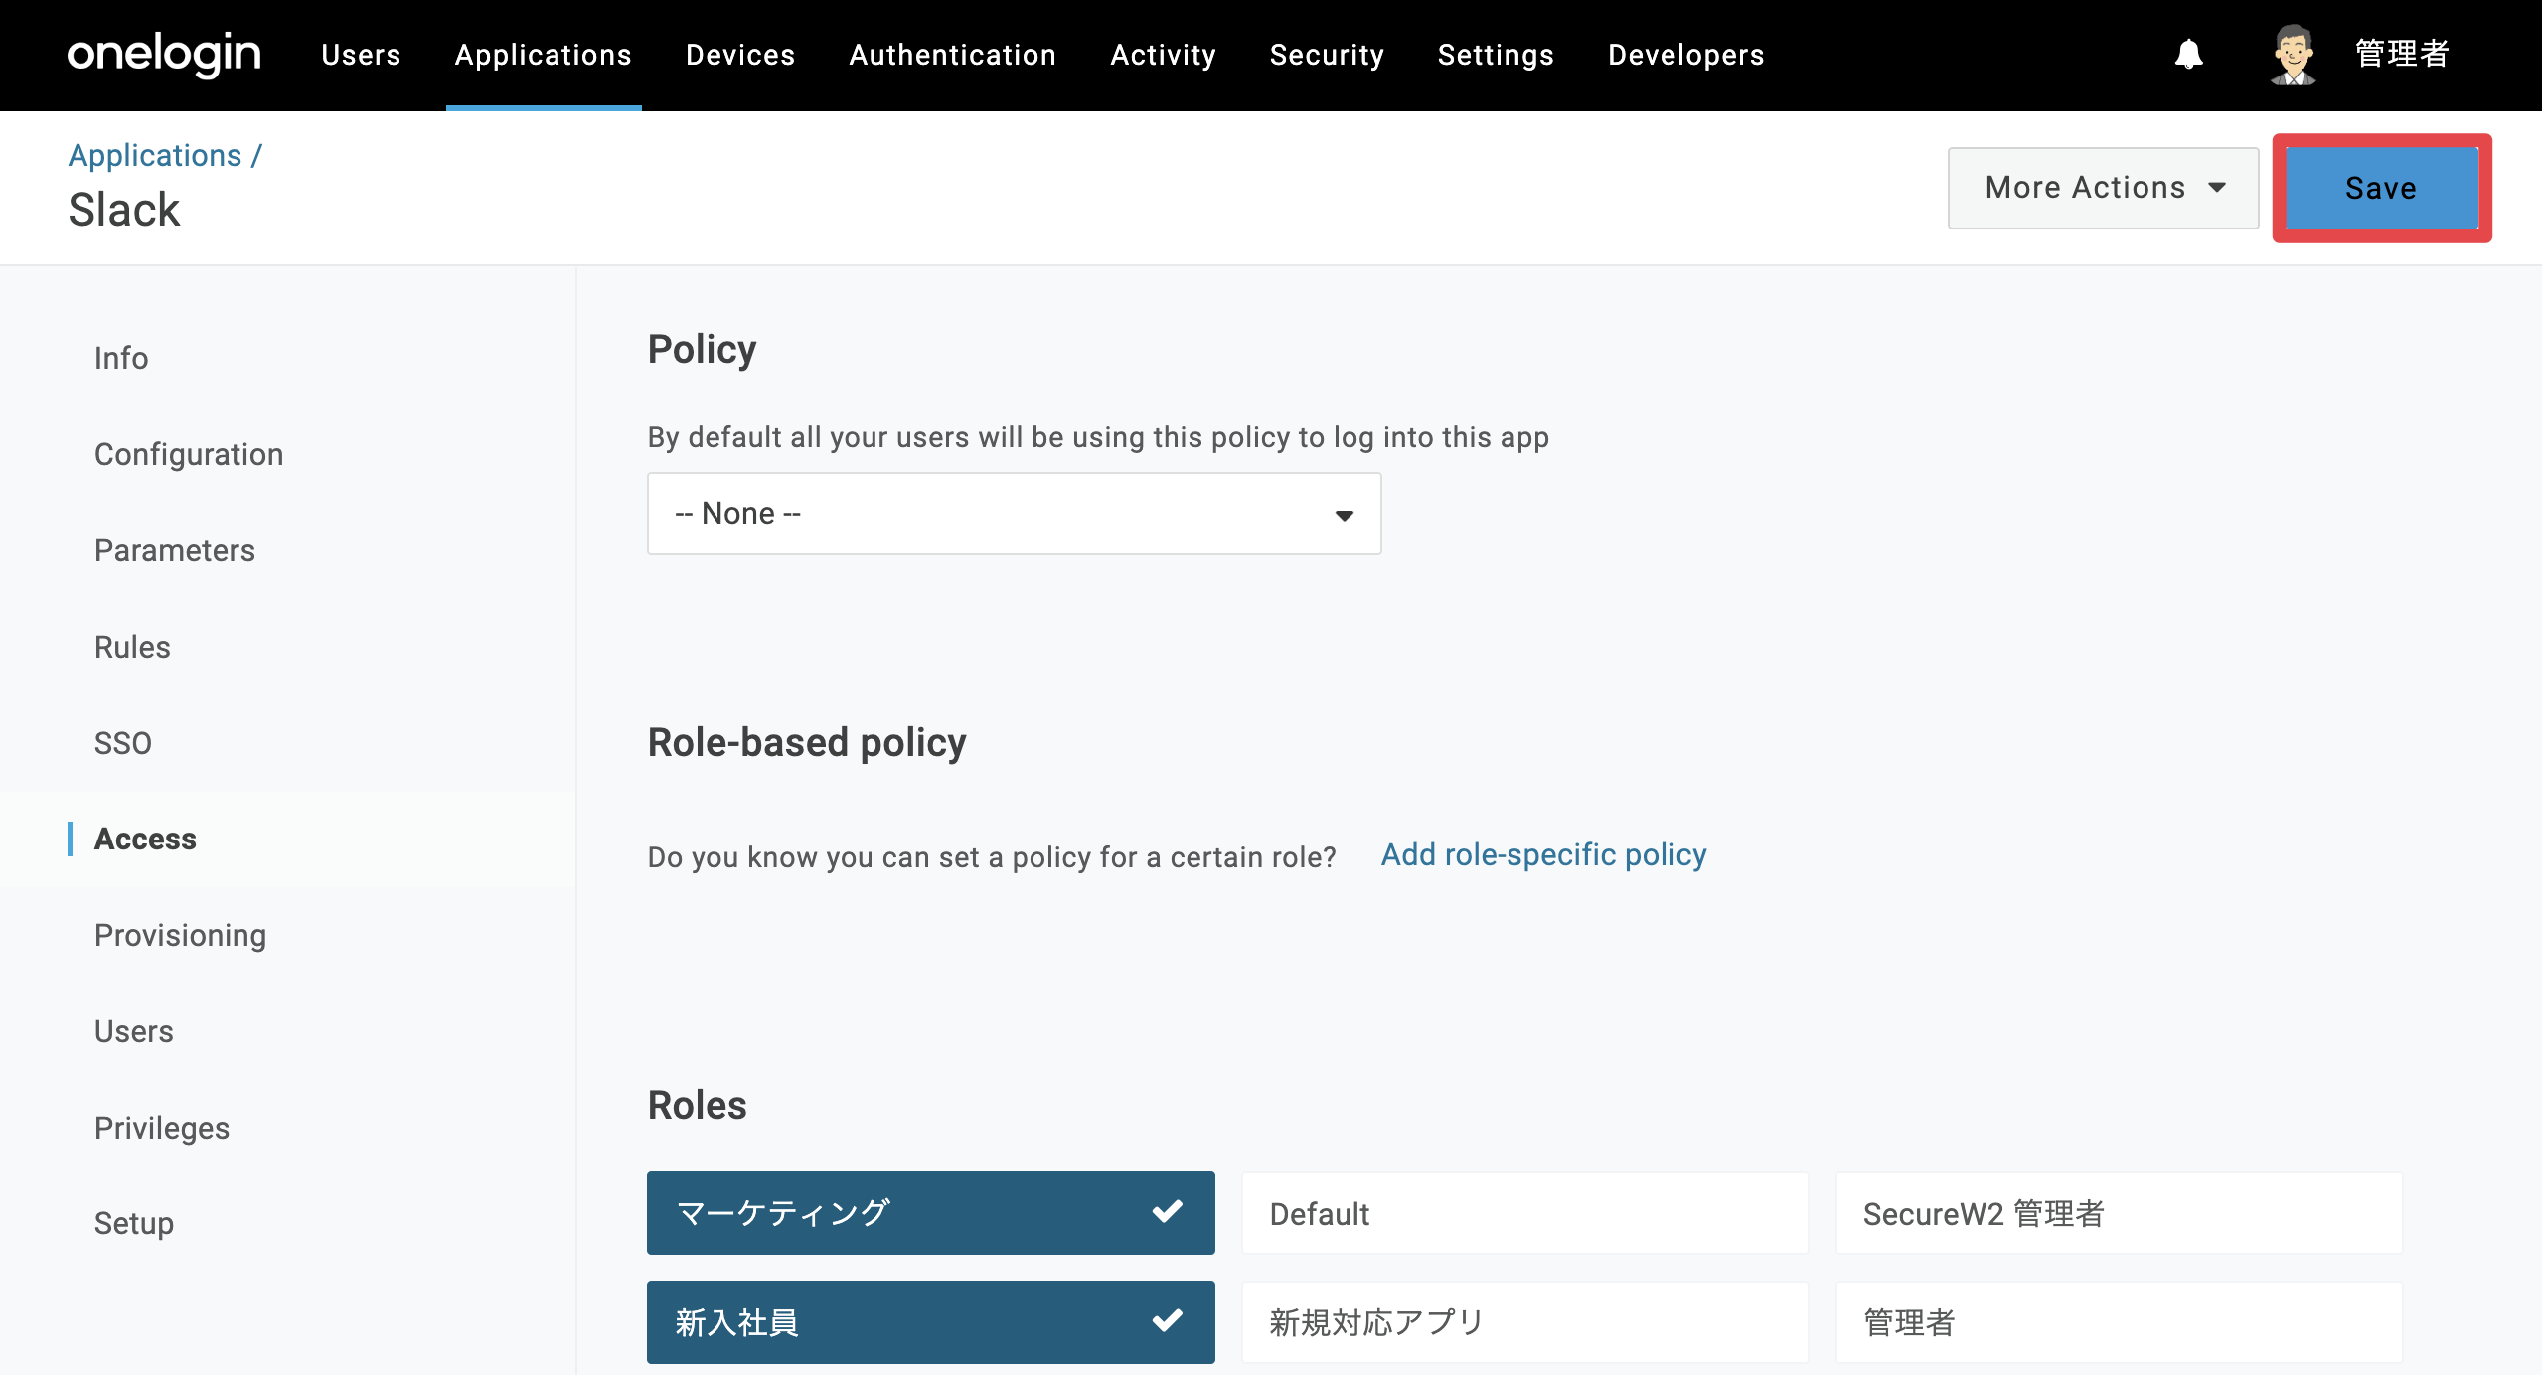The width and height of the screenshot is (2542, 1375).
Task: Open the Users top menu
Action: [x=361, y=55]
